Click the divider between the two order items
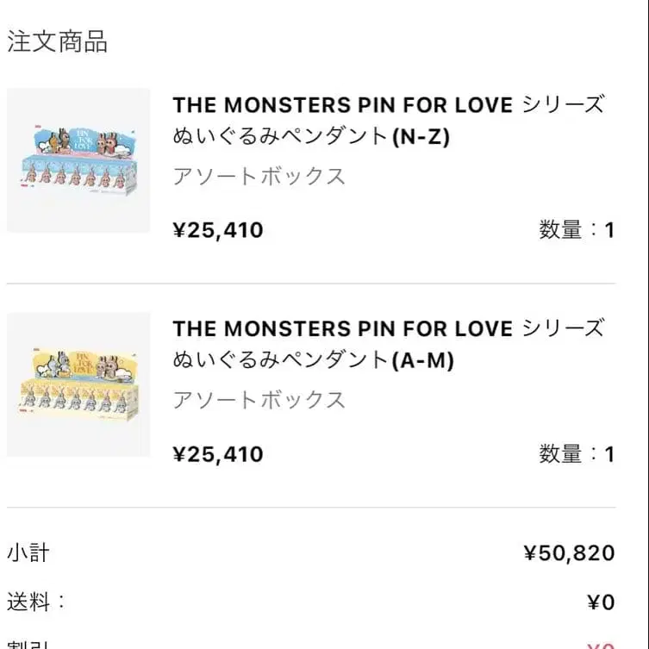The width and height of the screenshot is (649, 649). tap(311, 284)
